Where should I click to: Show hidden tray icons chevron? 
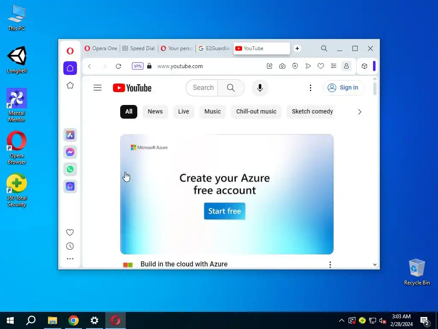342,320
